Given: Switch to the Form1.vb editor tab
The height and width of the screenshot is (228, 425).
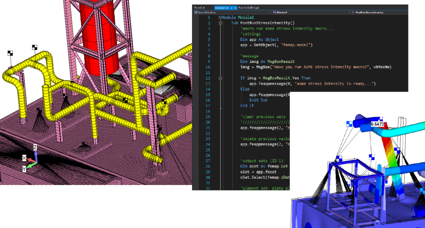Looking at the screenshot, I should pos(200,8).
